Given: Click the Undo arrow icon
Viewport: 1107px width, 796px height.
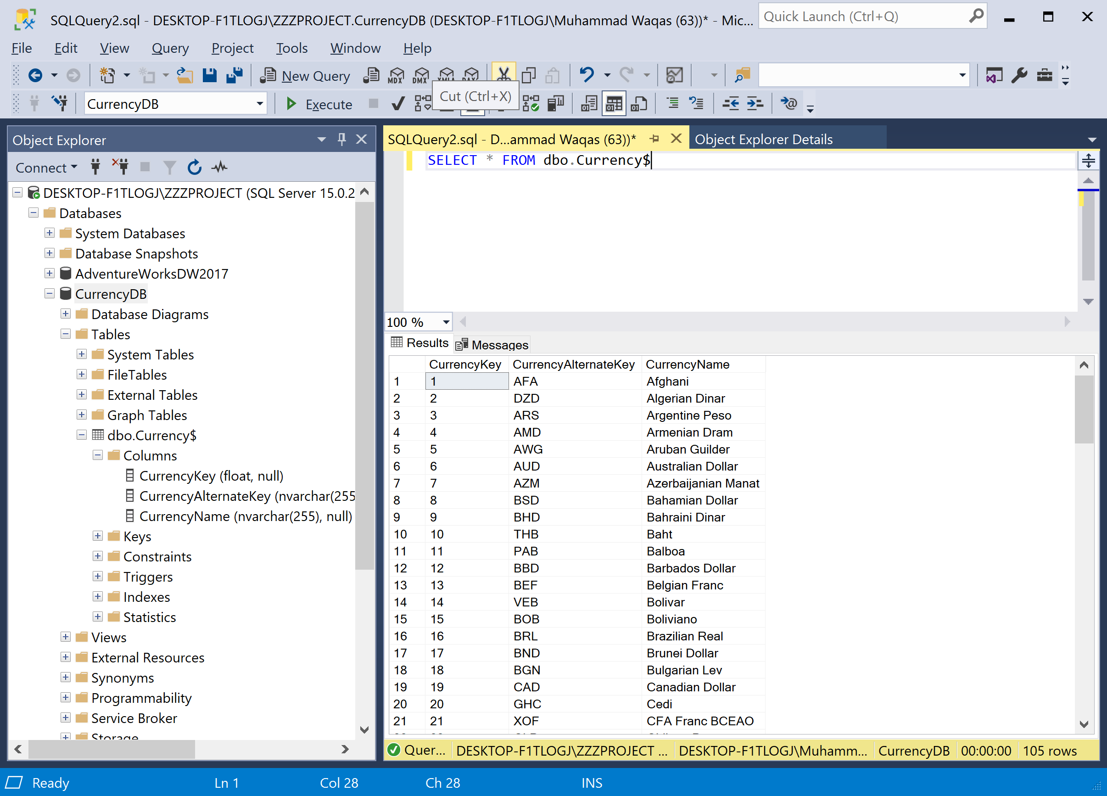Looking at the screenshot, I should pos(587,75).
